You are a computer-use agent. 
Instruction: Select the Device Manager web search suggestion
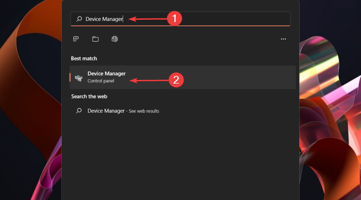(106, 111)
